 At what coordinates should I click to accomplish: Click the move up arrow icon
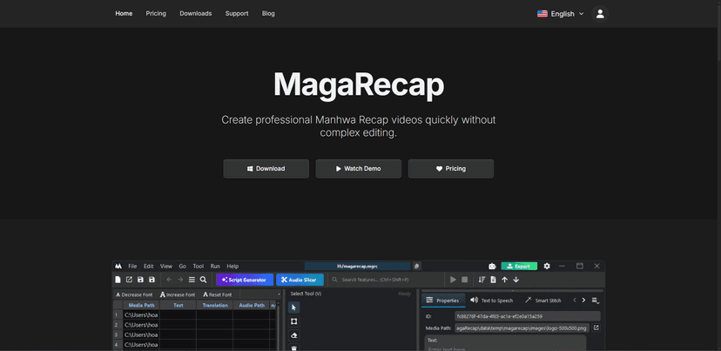tap(504, 280)
